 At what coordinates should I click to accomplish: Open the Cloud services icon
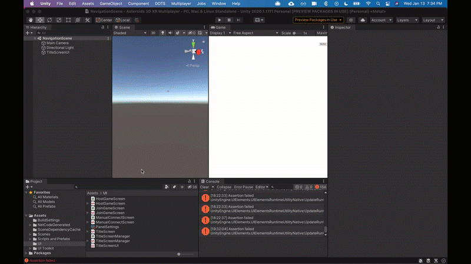[x=363, y=20]
